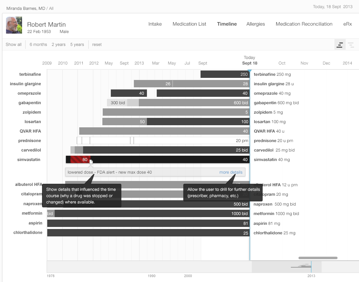Switch to the compact stacked timeline view

pos(340,45)
